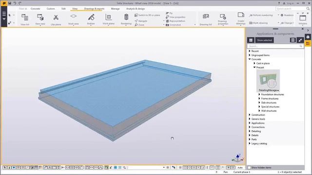Image resolution: width=312 pixels, height=175 pixels.
Task: Open the Connections category
Action: click(x=258, y=127)
